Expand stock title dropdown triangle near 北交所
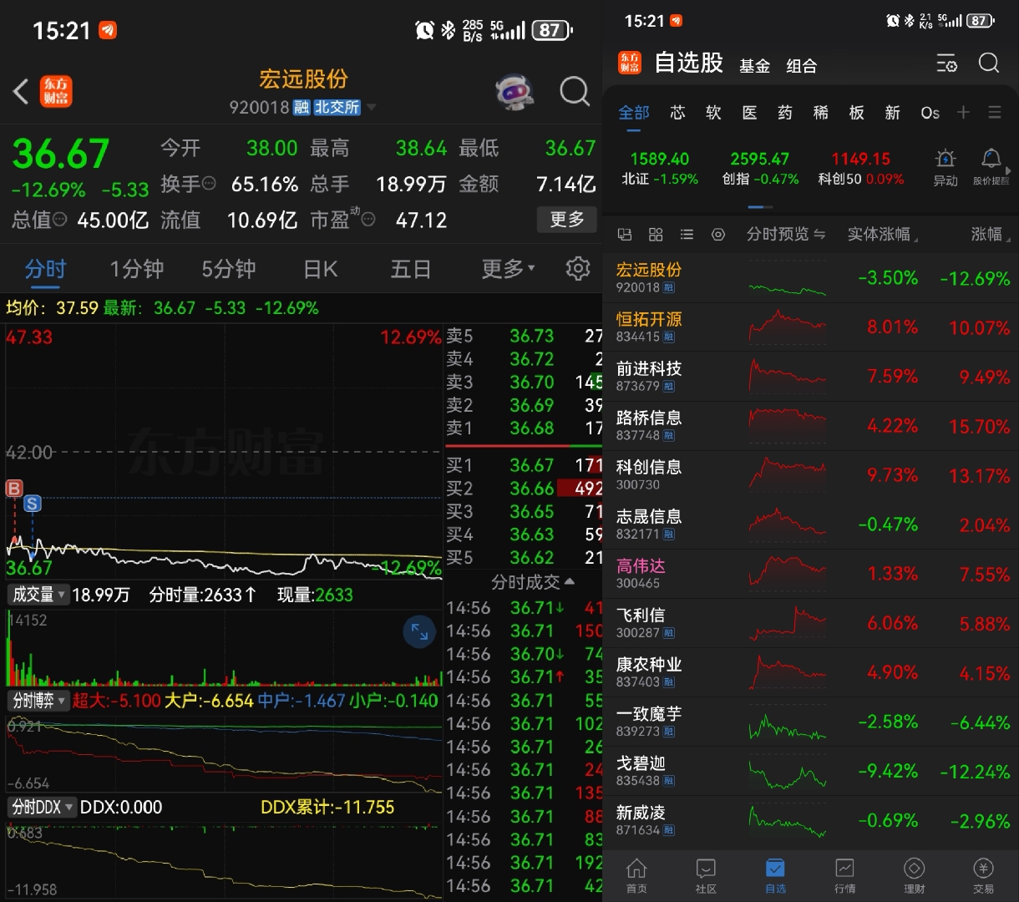This screenshot has height=902, width=1019. [372, 108]
